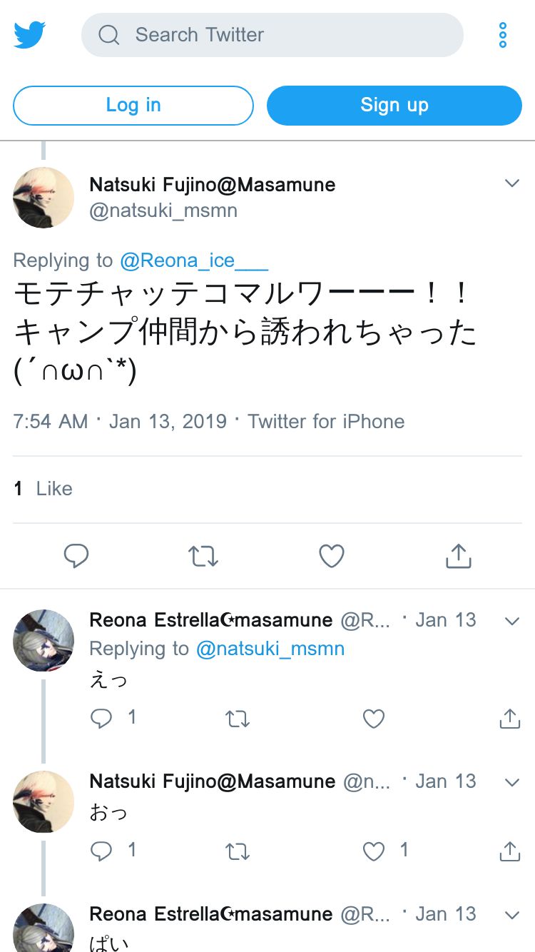Share Reona's えっ reply
Image resolution: width=535 pixels, height=952 pixels.
509,718
